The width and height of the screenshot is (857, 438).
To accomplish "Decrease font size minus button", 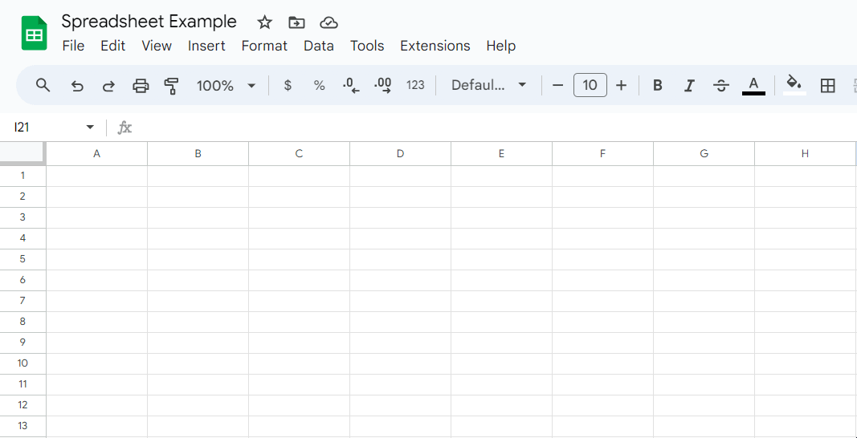I will point(557,86).
